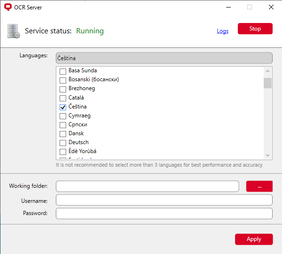Click the OCR Server app logo icon

(8, 7)
